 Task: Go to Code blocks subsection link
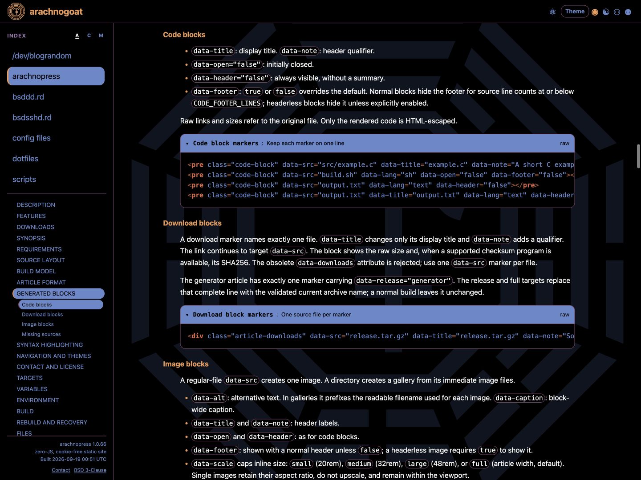(x=61, y=304)
